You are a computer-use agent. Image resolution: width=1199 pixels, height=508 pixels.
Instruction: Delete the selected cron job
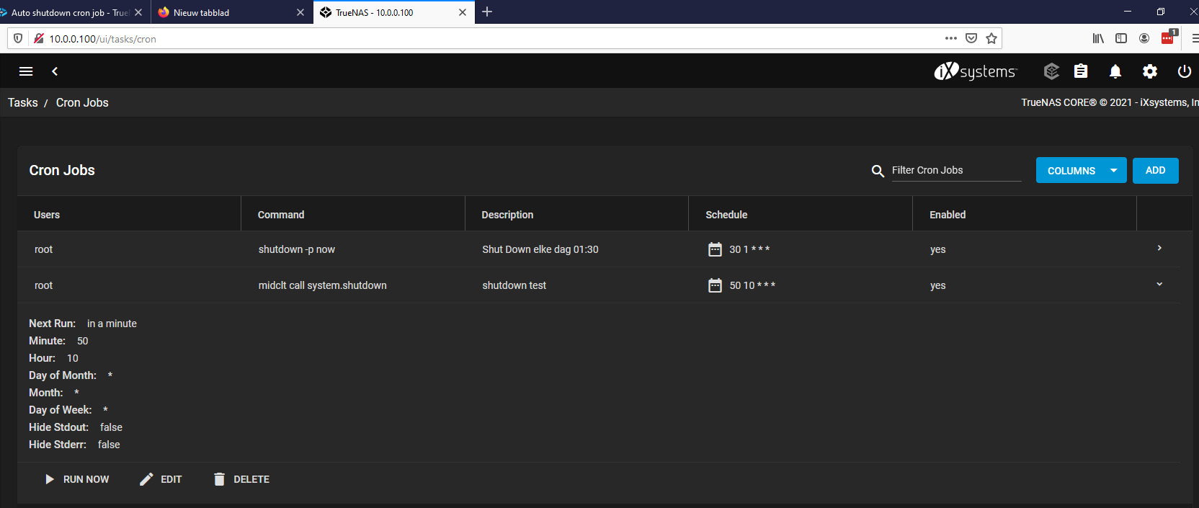[241, 479]
